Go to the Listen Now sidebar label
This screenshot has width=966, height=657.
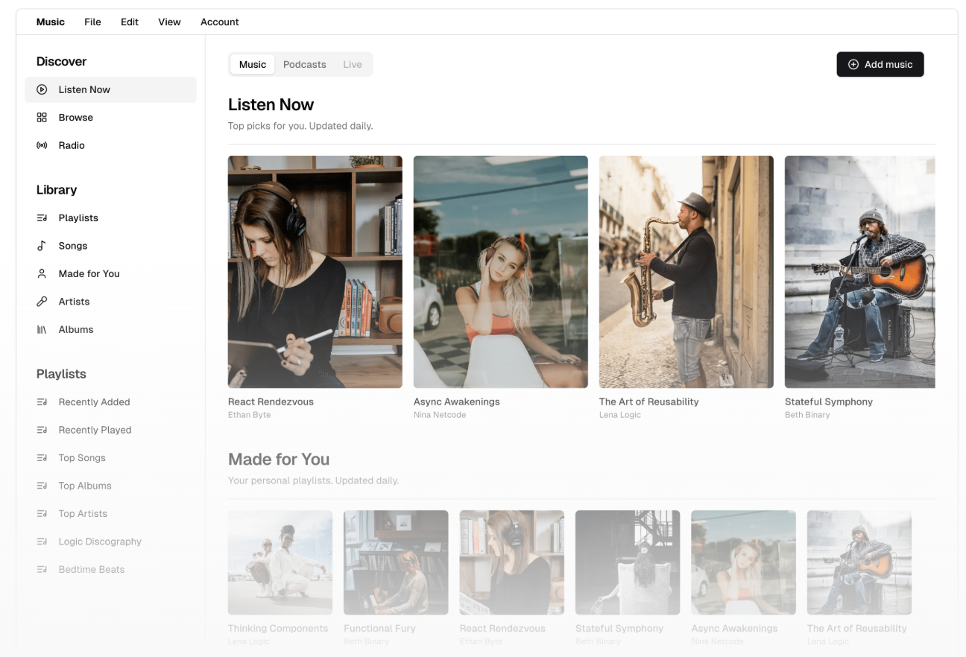(x=84, y=89)
